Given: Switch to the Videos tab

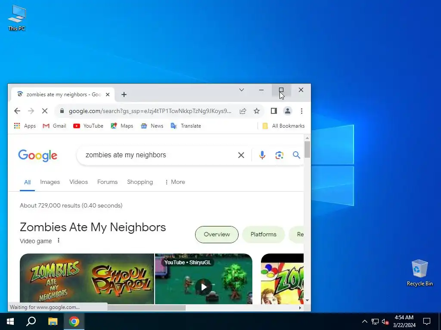Looking at the screenshot, I should point(78,182).
